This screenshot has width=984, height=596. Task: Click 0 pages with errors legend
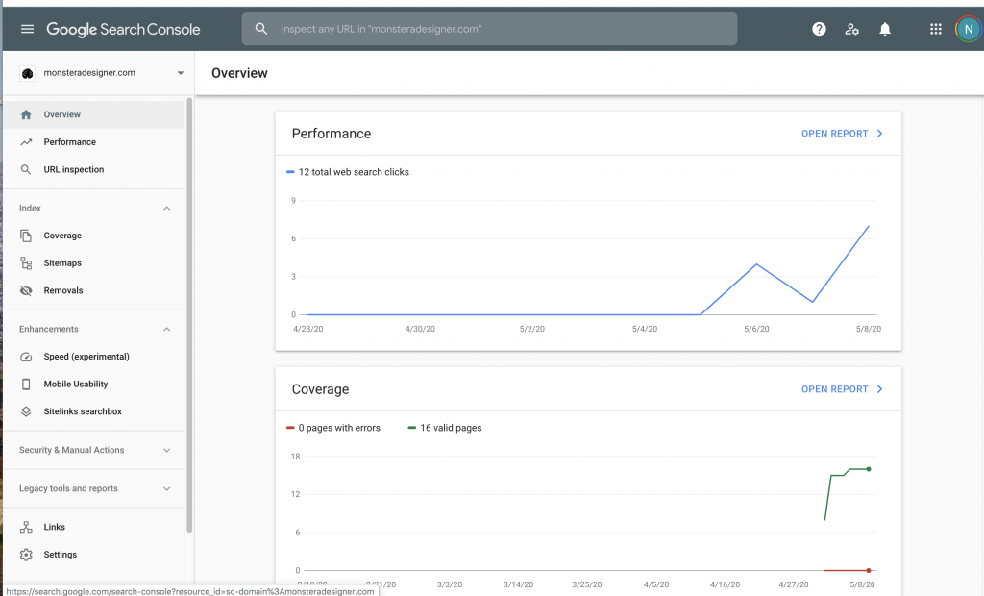click(x=333, y=428)
